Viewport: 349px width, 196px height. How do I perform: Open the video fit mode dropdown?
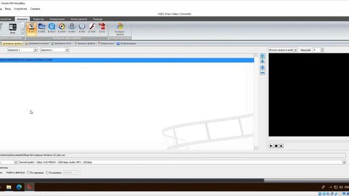(x=296, y=50)
